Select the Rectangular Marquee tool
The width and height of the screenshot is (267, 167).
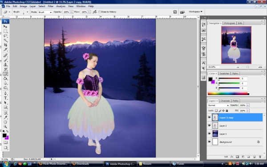pyautogui.click(x=5, y=31)
